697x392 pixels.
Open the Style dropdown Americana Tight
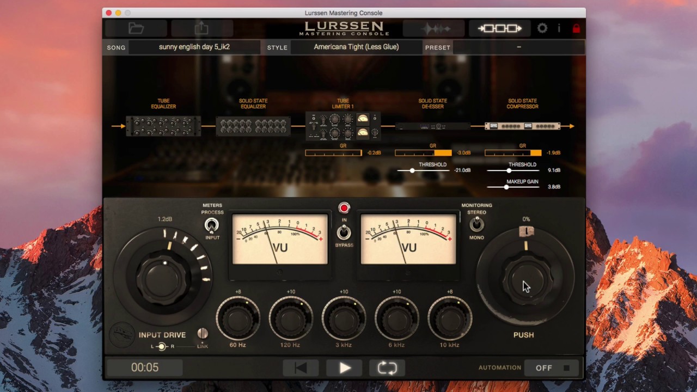[356, 47]
